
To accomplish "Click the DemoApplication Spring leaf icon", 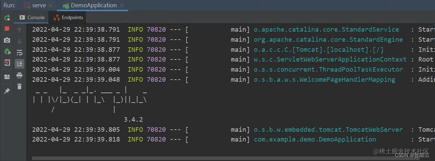I will 65,6.
